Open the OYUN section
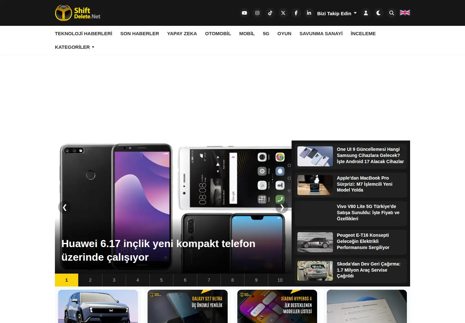Viewport: 465px width, 323px height. pyautogui.click(x=284, y=34)
